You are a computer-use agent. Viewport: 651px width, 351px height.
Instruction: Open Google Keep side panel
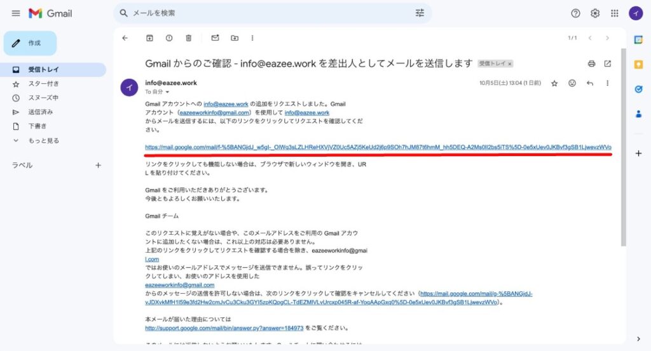click(638, 65)
